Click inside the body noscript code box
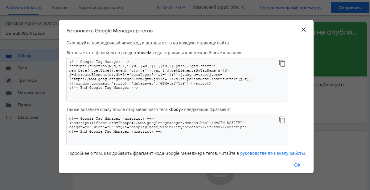This screenshot has width=370, height=190. point(177,130)
